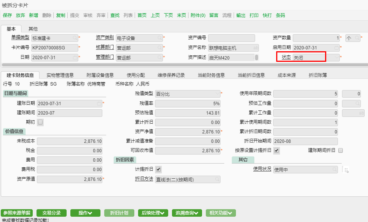Click the 折旧方法 input field

tap(187, 179)
